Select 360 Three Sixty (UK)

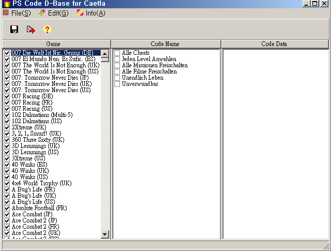click(38, 140)
